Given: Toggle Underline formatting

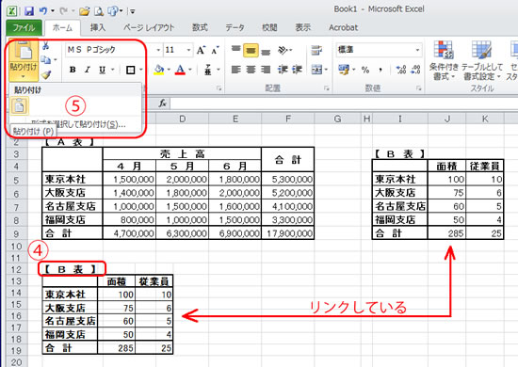Looking at the screenshot, I should coord(102,70).
